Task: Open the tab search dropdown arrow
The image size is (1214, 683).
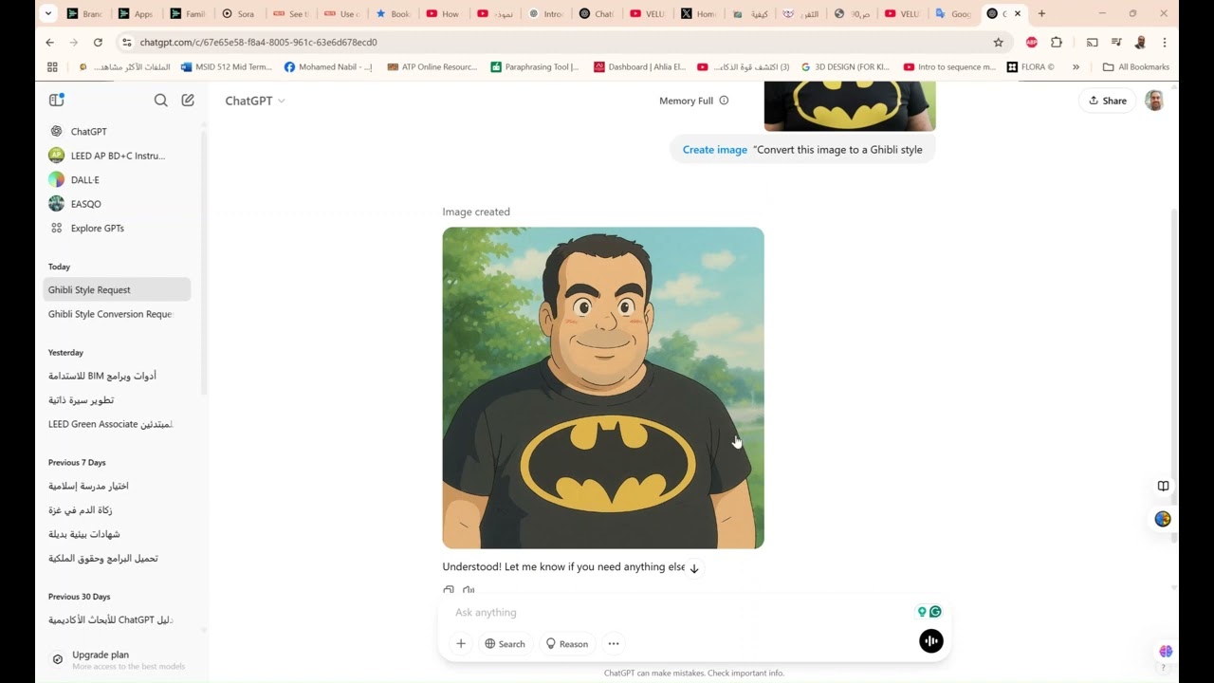Action: 49,14
